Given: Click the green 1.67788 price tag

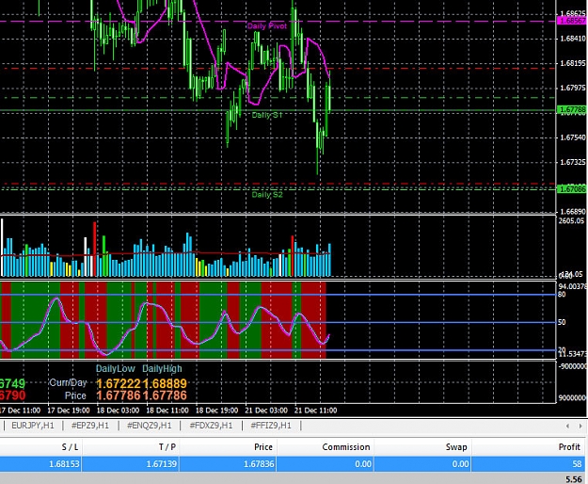Looking at the screenshot, I should (x=571, y=109).
